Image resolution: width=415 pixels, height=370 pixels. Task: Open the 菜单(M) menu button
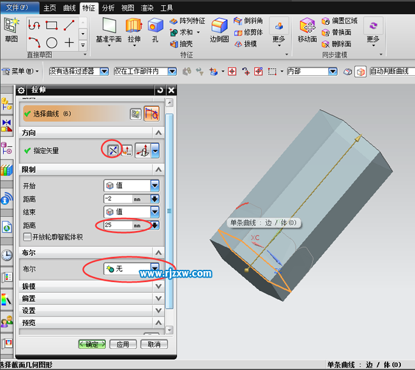coord(20,71)
